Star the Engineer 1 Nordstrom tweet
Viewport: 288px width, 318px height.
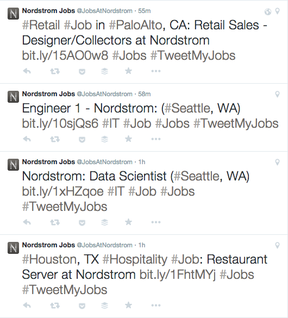point(128,139)
